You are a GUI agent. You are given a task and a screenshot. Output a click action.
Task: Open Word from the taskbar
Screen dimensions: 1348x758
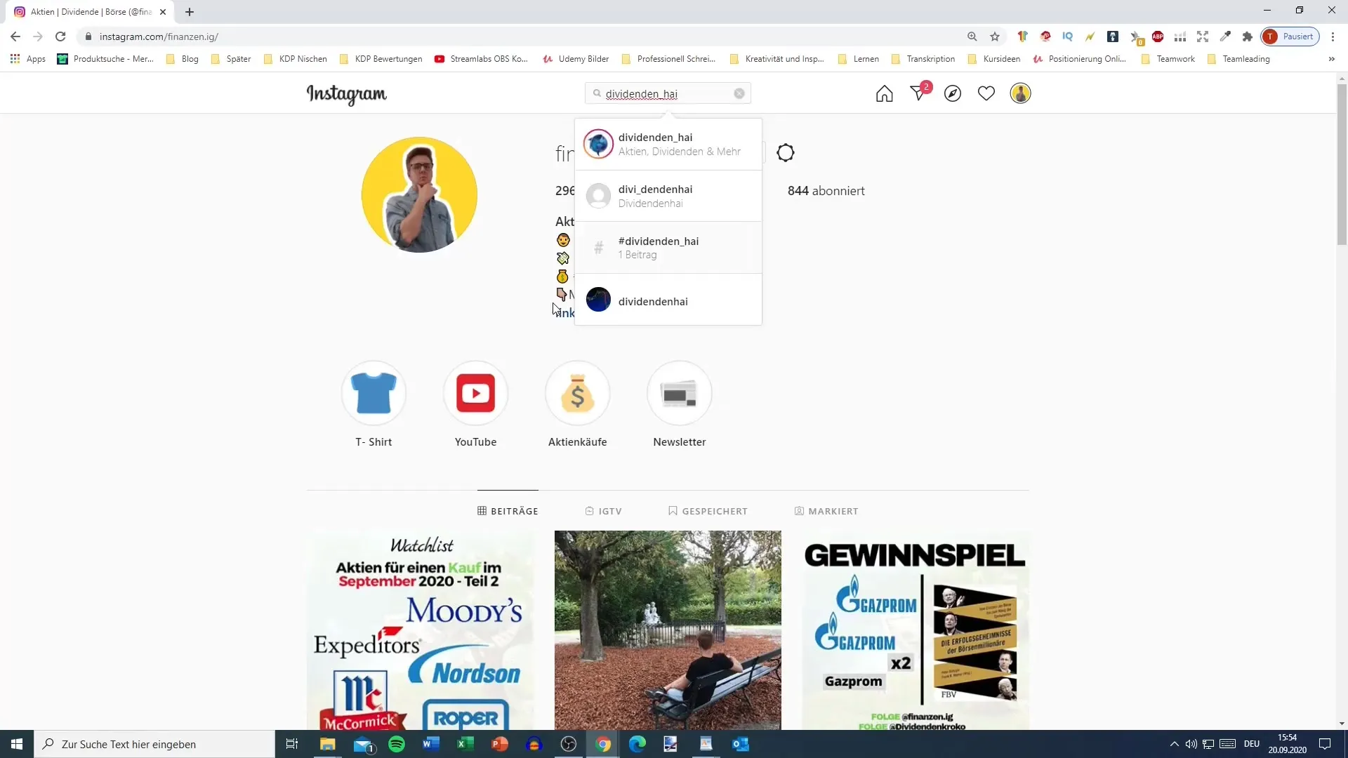click(430, 744)
